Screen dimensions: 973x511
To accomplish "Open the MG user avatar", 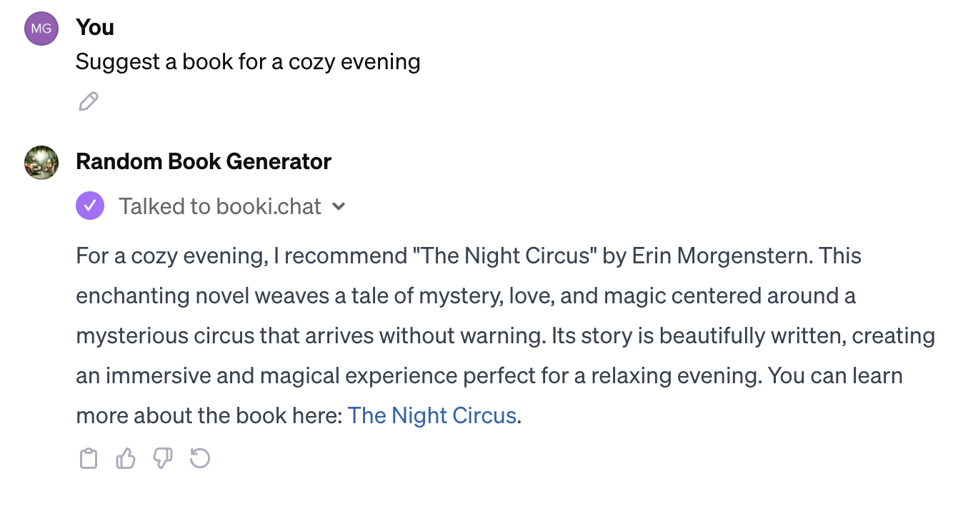I will (41, 29).
